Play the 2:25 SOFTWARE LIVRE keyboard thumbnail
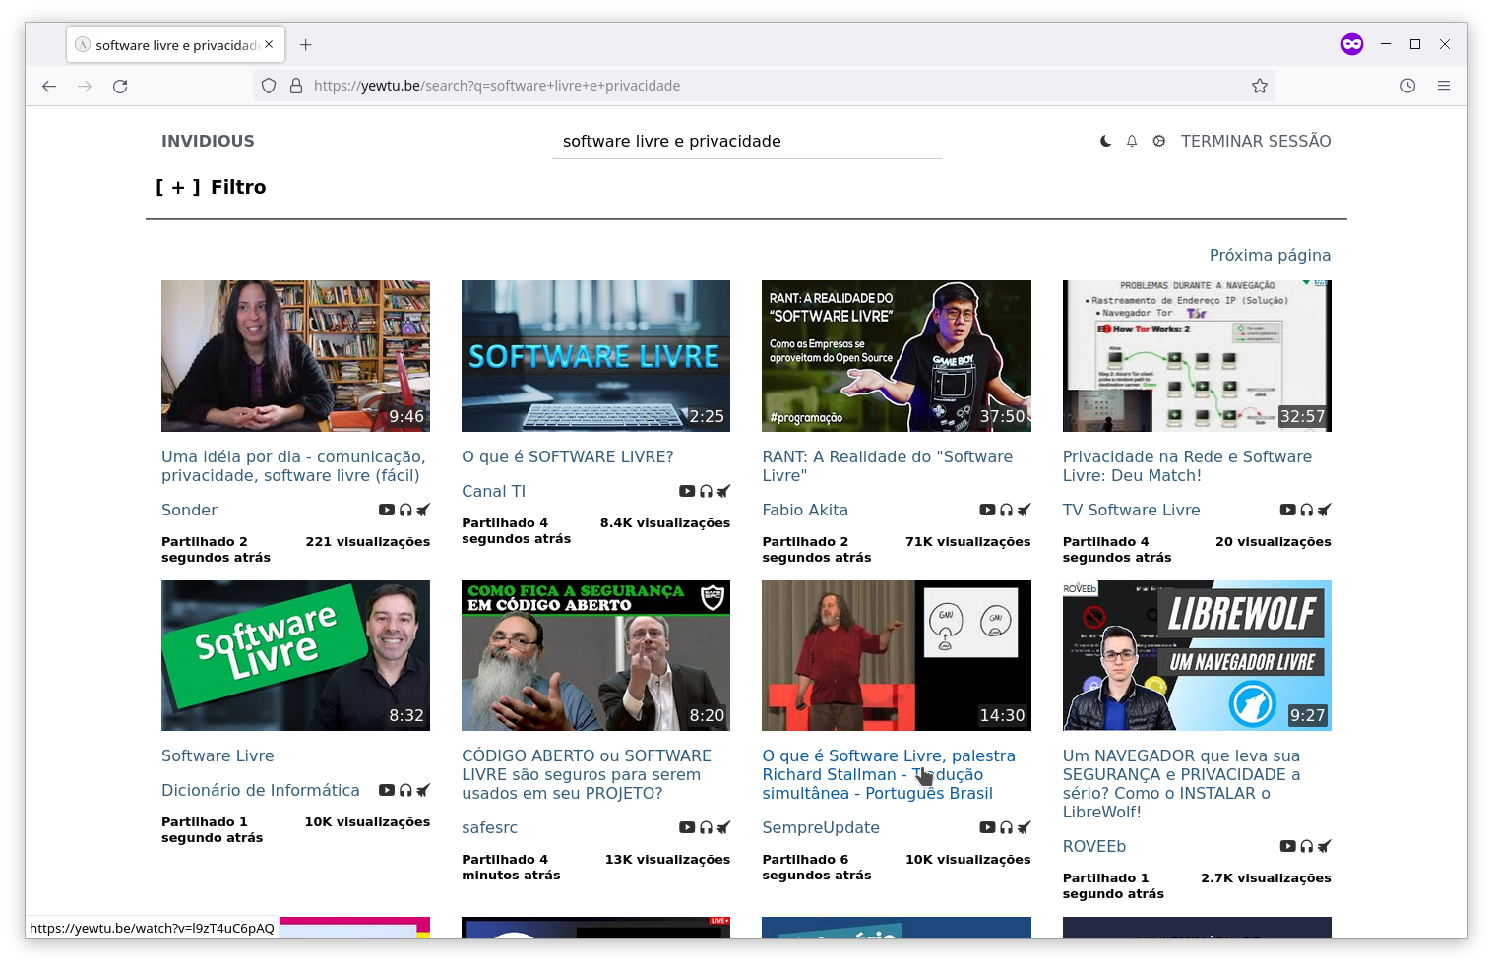The width and height of the screenshot is (1493, 967). click(x=595, y=356)
